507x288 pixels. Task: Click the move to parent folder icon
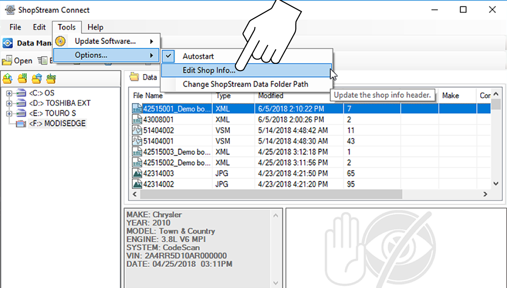[8, 78]
